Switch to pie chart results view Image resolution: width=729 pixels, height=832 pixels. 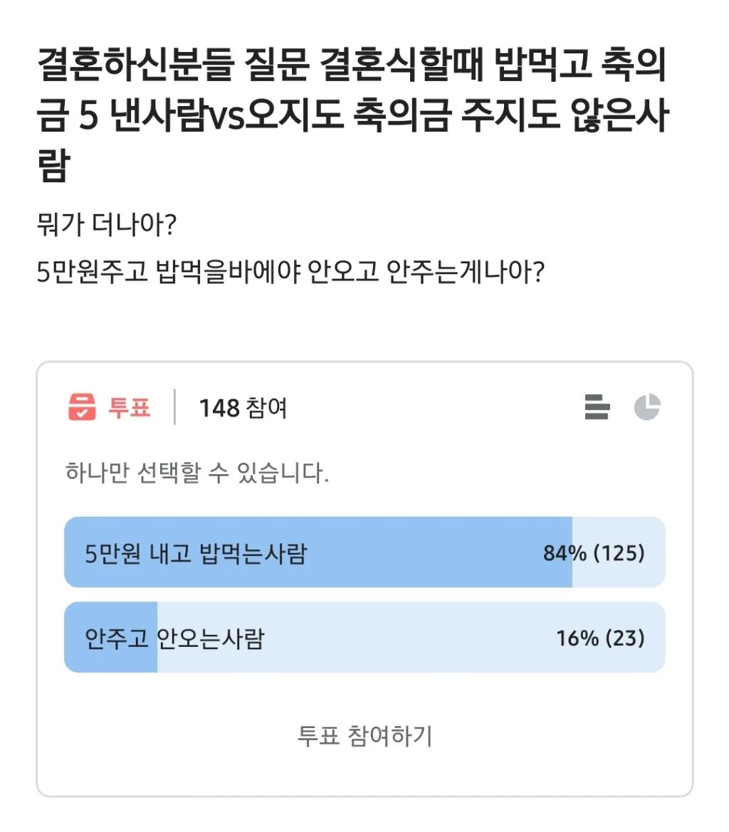tap(647, 407)
